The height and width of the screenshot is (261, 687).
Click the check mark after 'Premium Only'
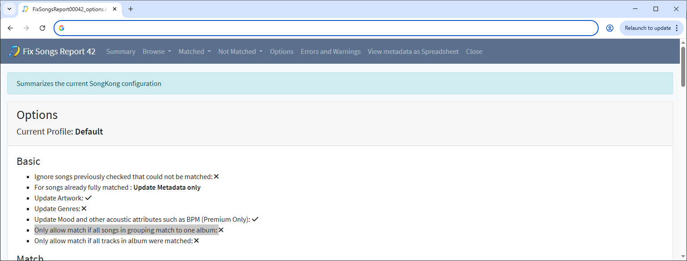pos(255,219)
